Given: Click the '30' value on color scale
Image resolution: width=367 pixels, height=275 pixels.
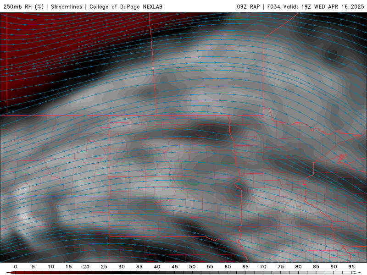Looking at the screenshot, I should (122, 267).
